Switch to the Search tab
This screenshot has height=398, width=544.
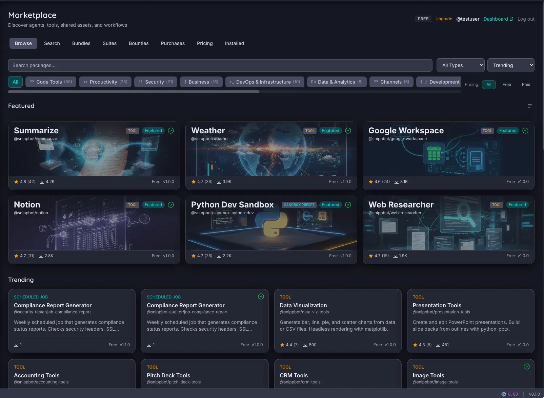click(52, 43)
